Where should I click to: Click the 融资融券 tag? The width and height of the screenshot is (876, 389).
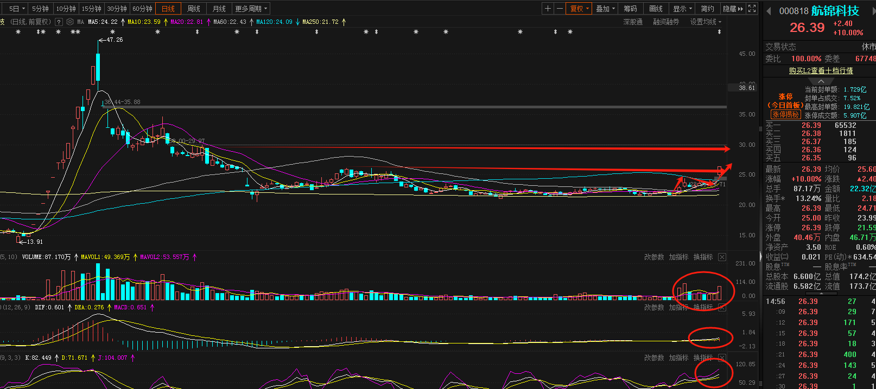pyautogui.click(x=666, y=22)
